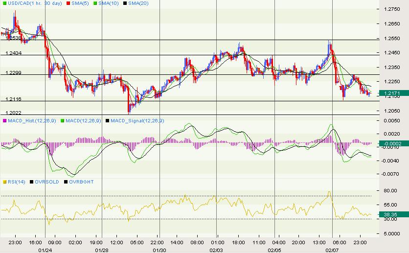Click the 1.2250 price axis value

392,82
